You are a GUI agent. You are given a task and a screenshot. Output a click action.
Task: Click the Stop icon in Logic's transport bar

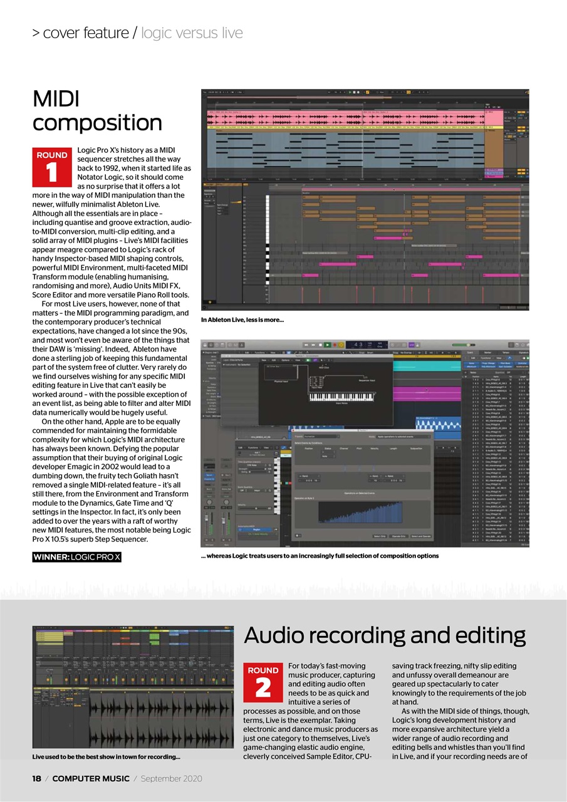(320, 345)
